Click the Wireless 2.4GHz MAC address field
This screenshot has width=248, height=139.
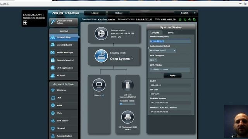170,112
